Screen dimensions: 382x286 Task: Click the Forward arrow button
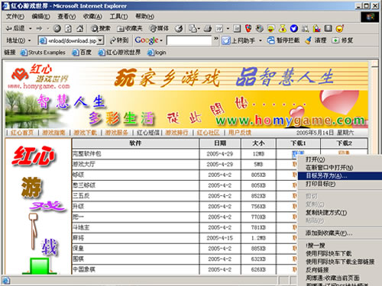39,28
